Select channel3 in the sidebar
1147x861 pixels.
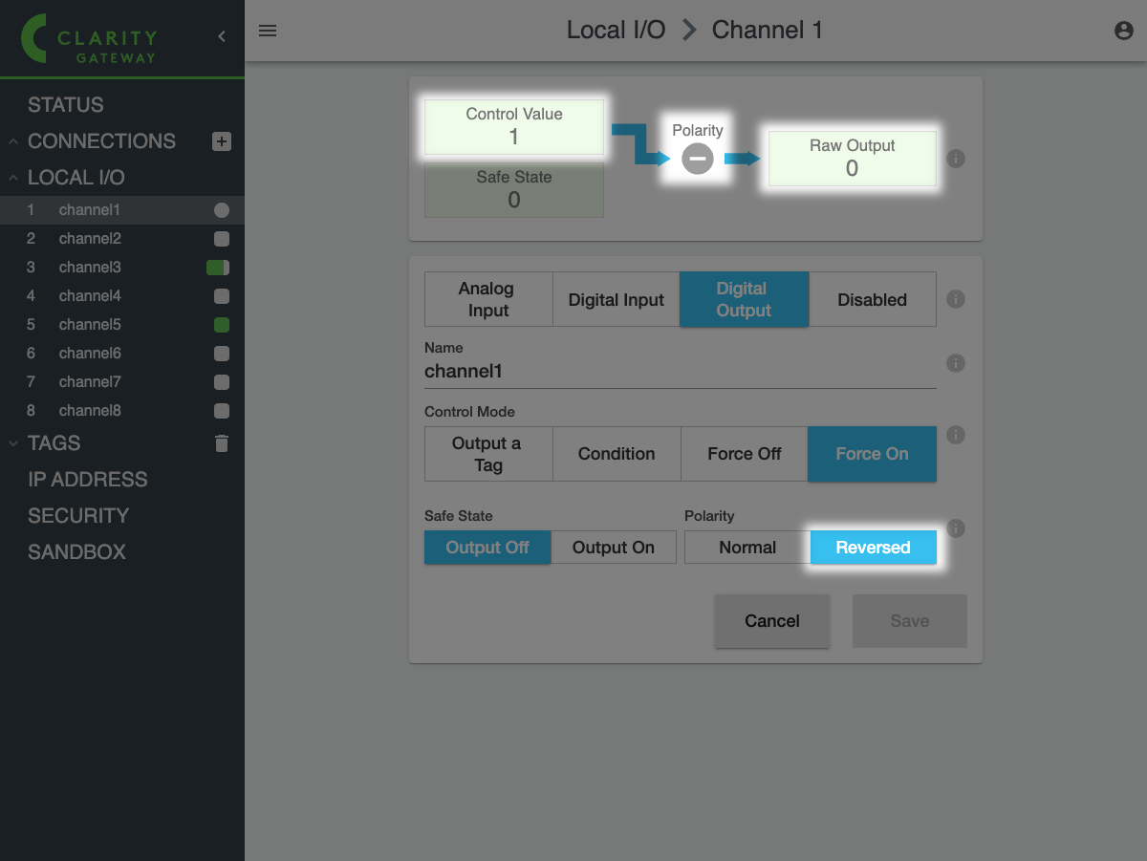pos(90,268)
